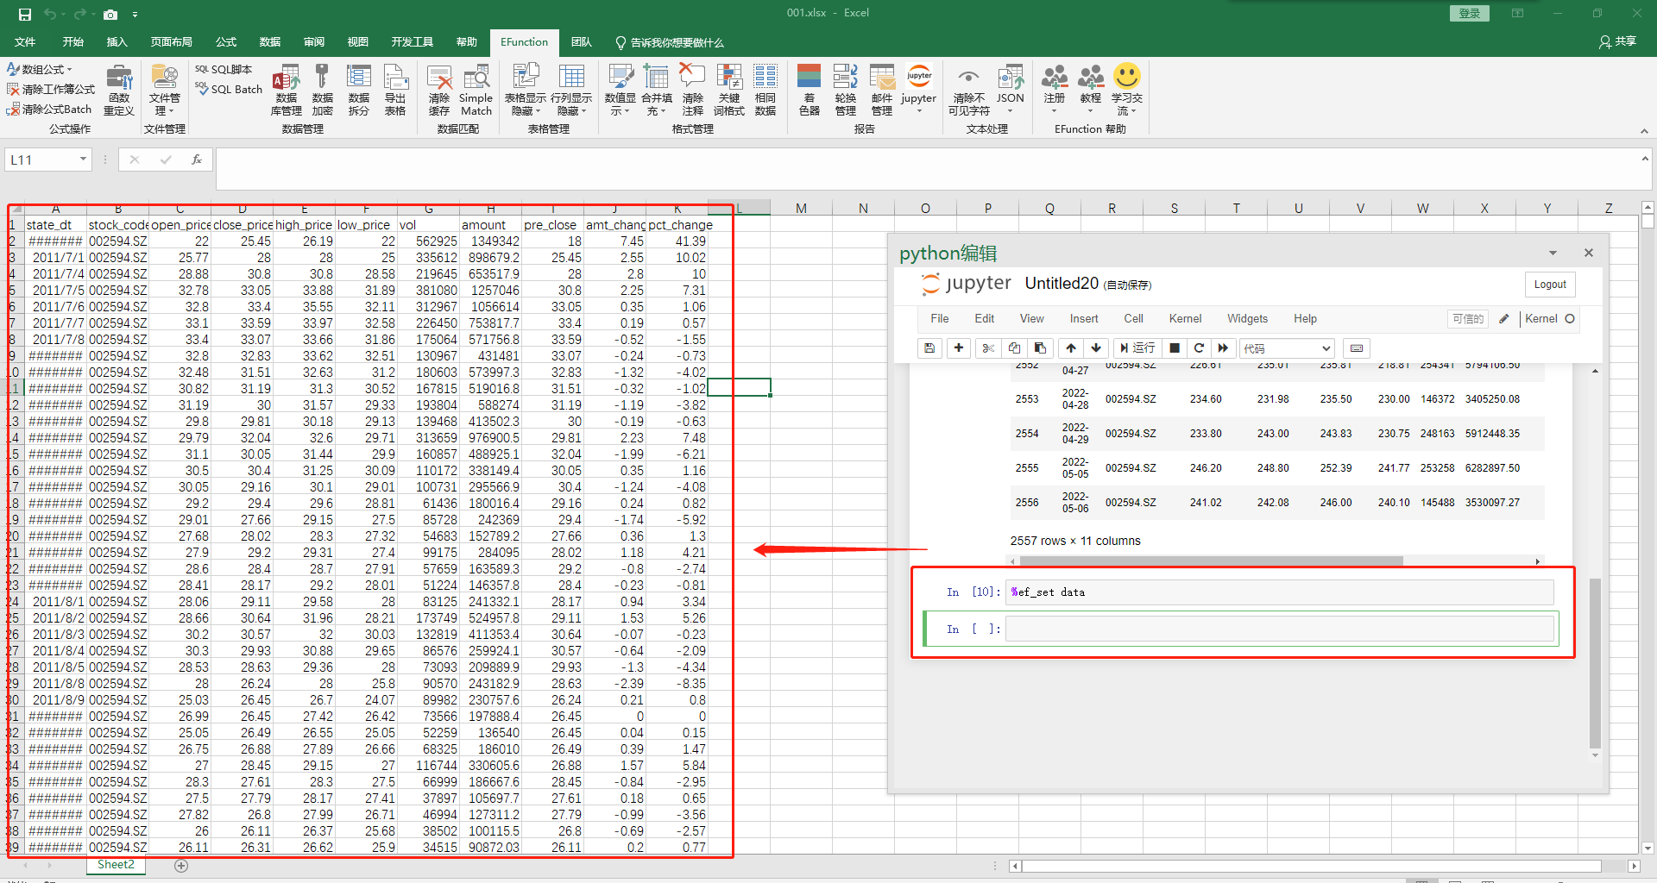Open Jupyter command palette keyboard icon
Image resolution: width=1657 pixels, height=883 pixels.
point(1357,348)
